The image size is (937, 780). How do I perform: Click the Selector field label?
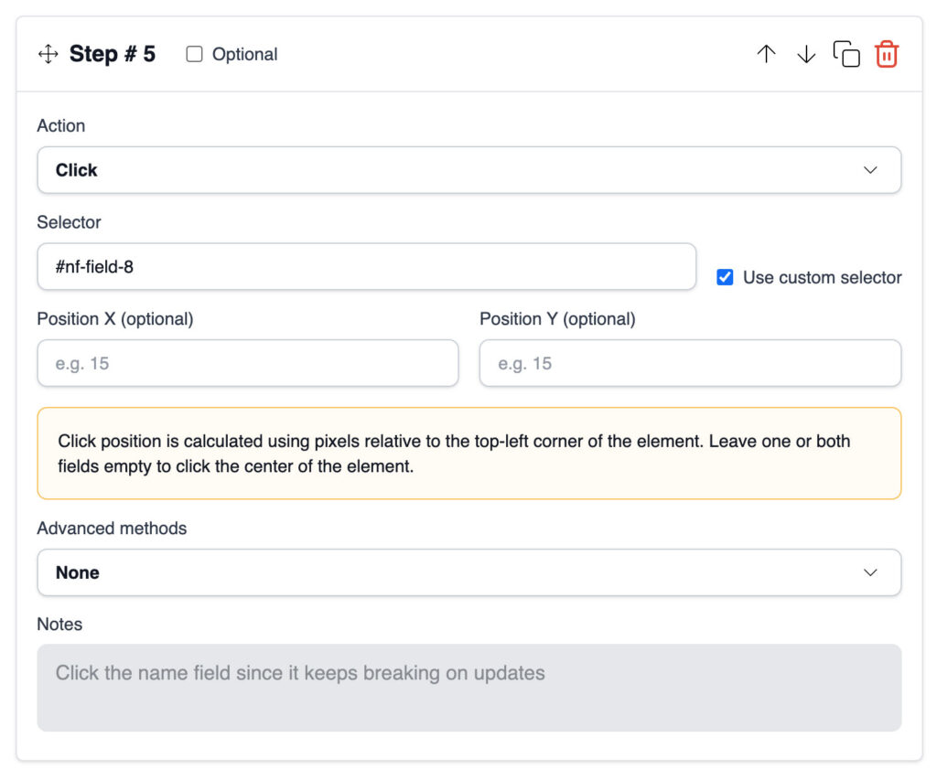click(69, 222)
